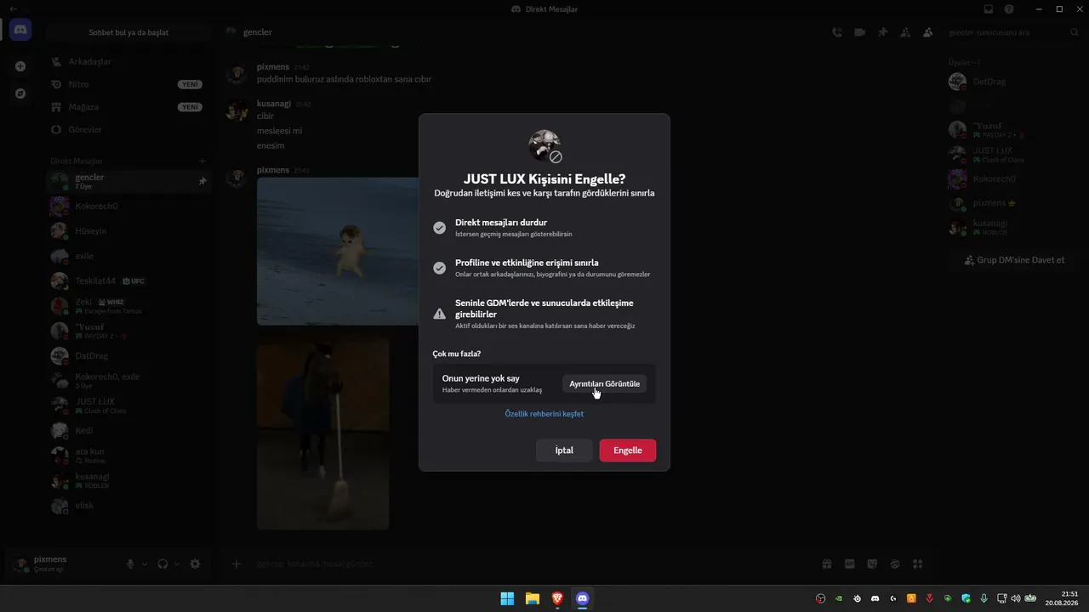Show pinned messages in the chat header
Viewport: 1089px width, 612px height.
coord(882,32)
